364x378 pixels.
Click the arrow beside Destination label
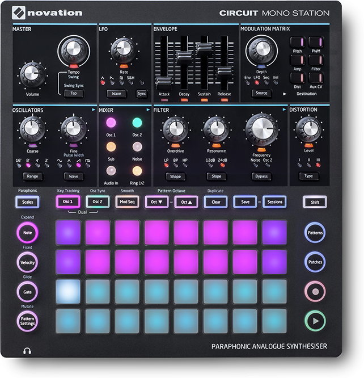click(x=285, y=94)
